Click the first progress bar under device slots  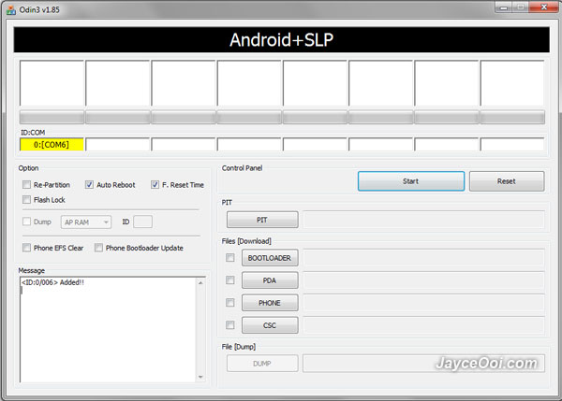coord(52,118)
